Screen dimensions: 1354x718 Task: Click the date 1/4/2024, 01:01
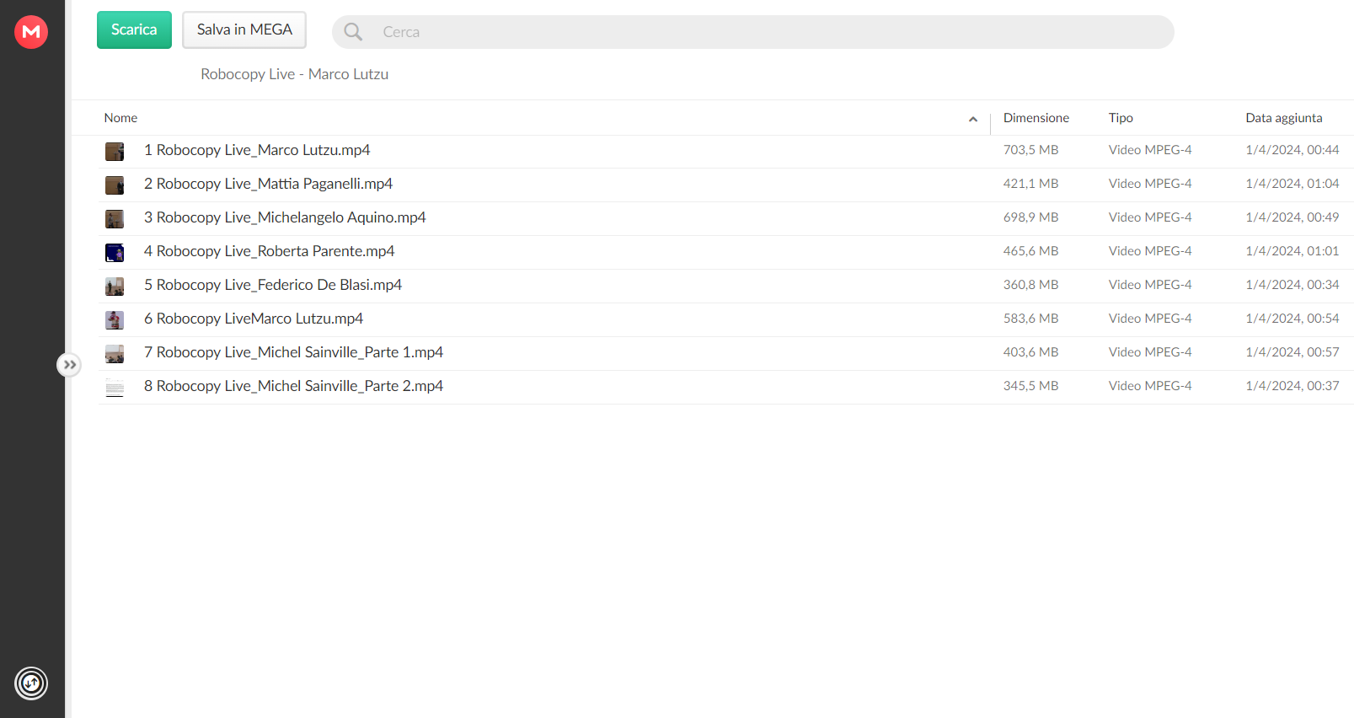pos(1292,251)
